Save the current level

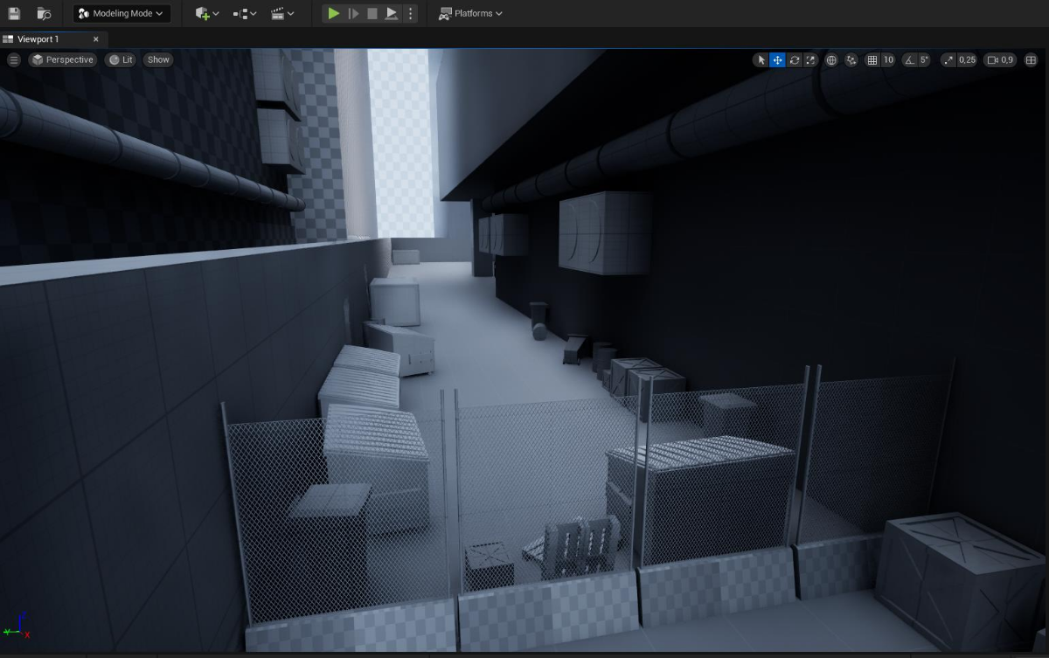12,13
